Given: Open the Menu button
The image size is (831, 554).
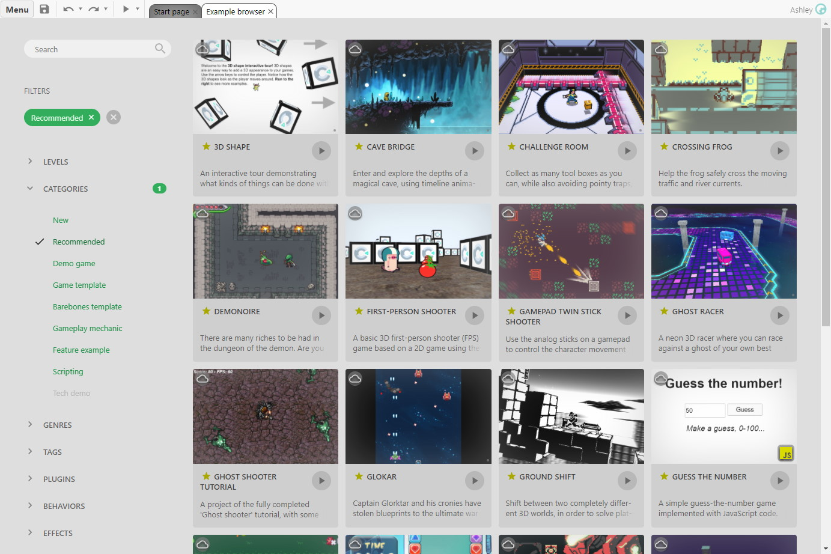Looking at the screenshot, I should pyautogui.click(x=17, y=10).
